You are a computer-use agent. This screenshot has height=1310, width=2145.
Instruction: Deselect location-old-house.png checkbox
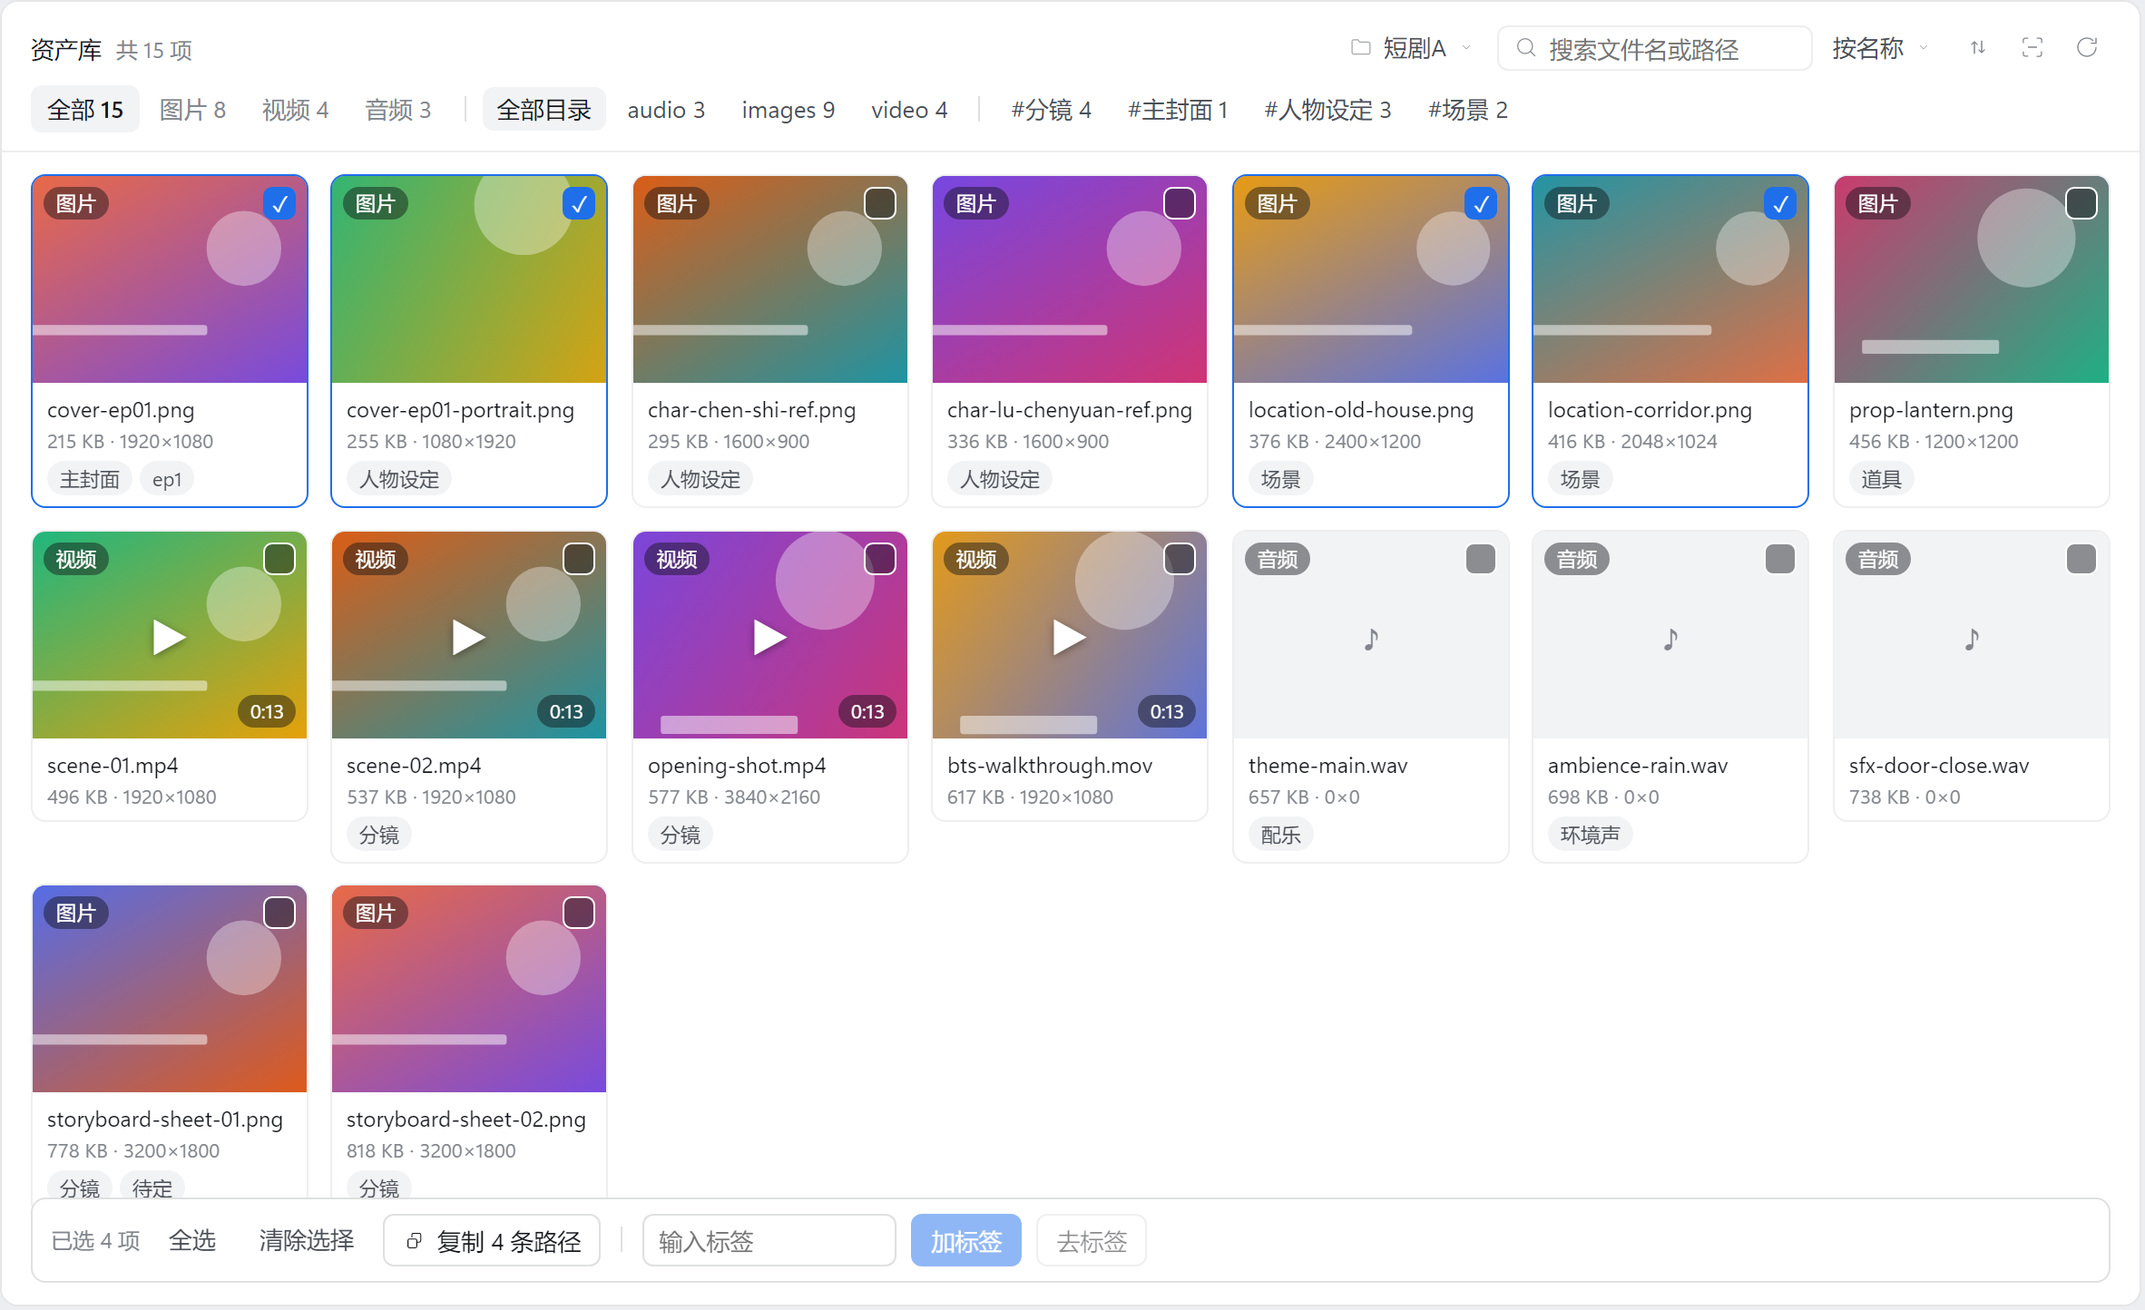1481,204
